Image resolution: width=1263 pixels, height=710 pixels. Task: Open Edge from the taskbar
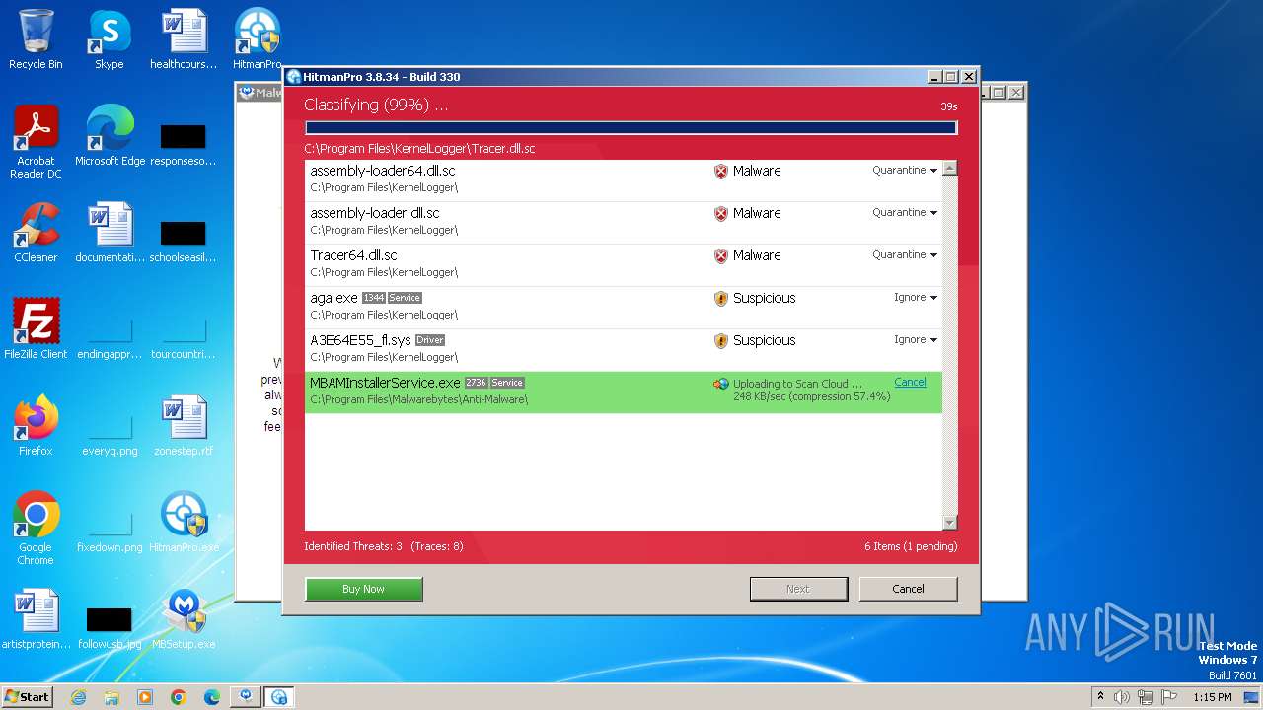[212, 697]
